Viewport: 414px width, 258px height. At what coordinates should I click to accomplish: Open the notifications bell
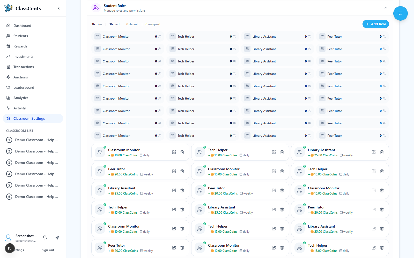click(45, 238)
